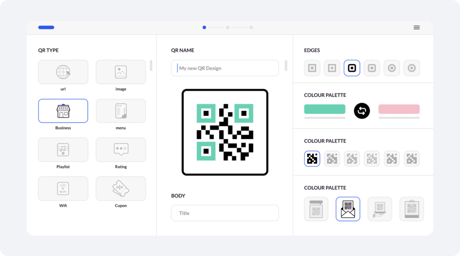Select the highlighted third edge style
The height and width of the screenshot is (256, 460).
(352, 68)
